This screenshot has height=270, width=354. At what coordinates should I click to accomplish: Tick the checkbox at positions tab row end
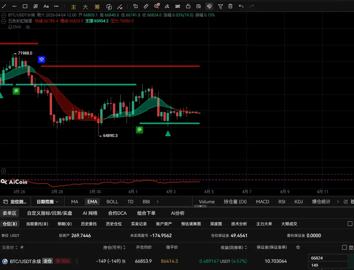350,224
